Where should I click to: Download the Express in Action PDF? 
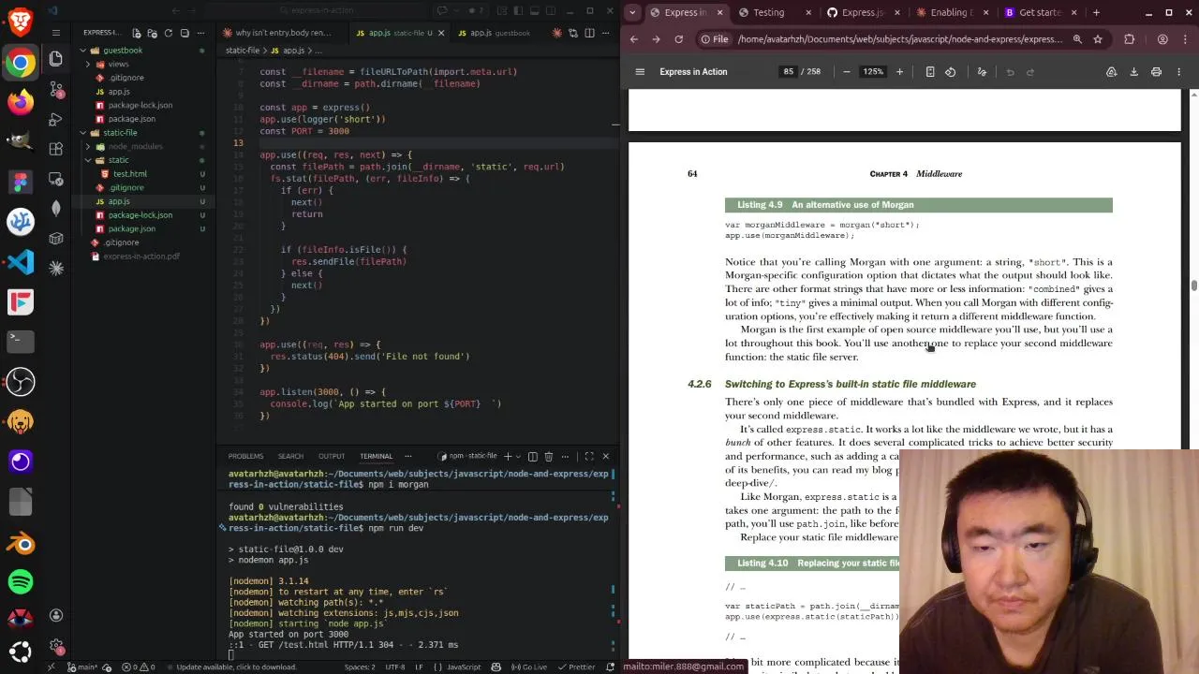pyautogui.click(x=1133, y=72)
